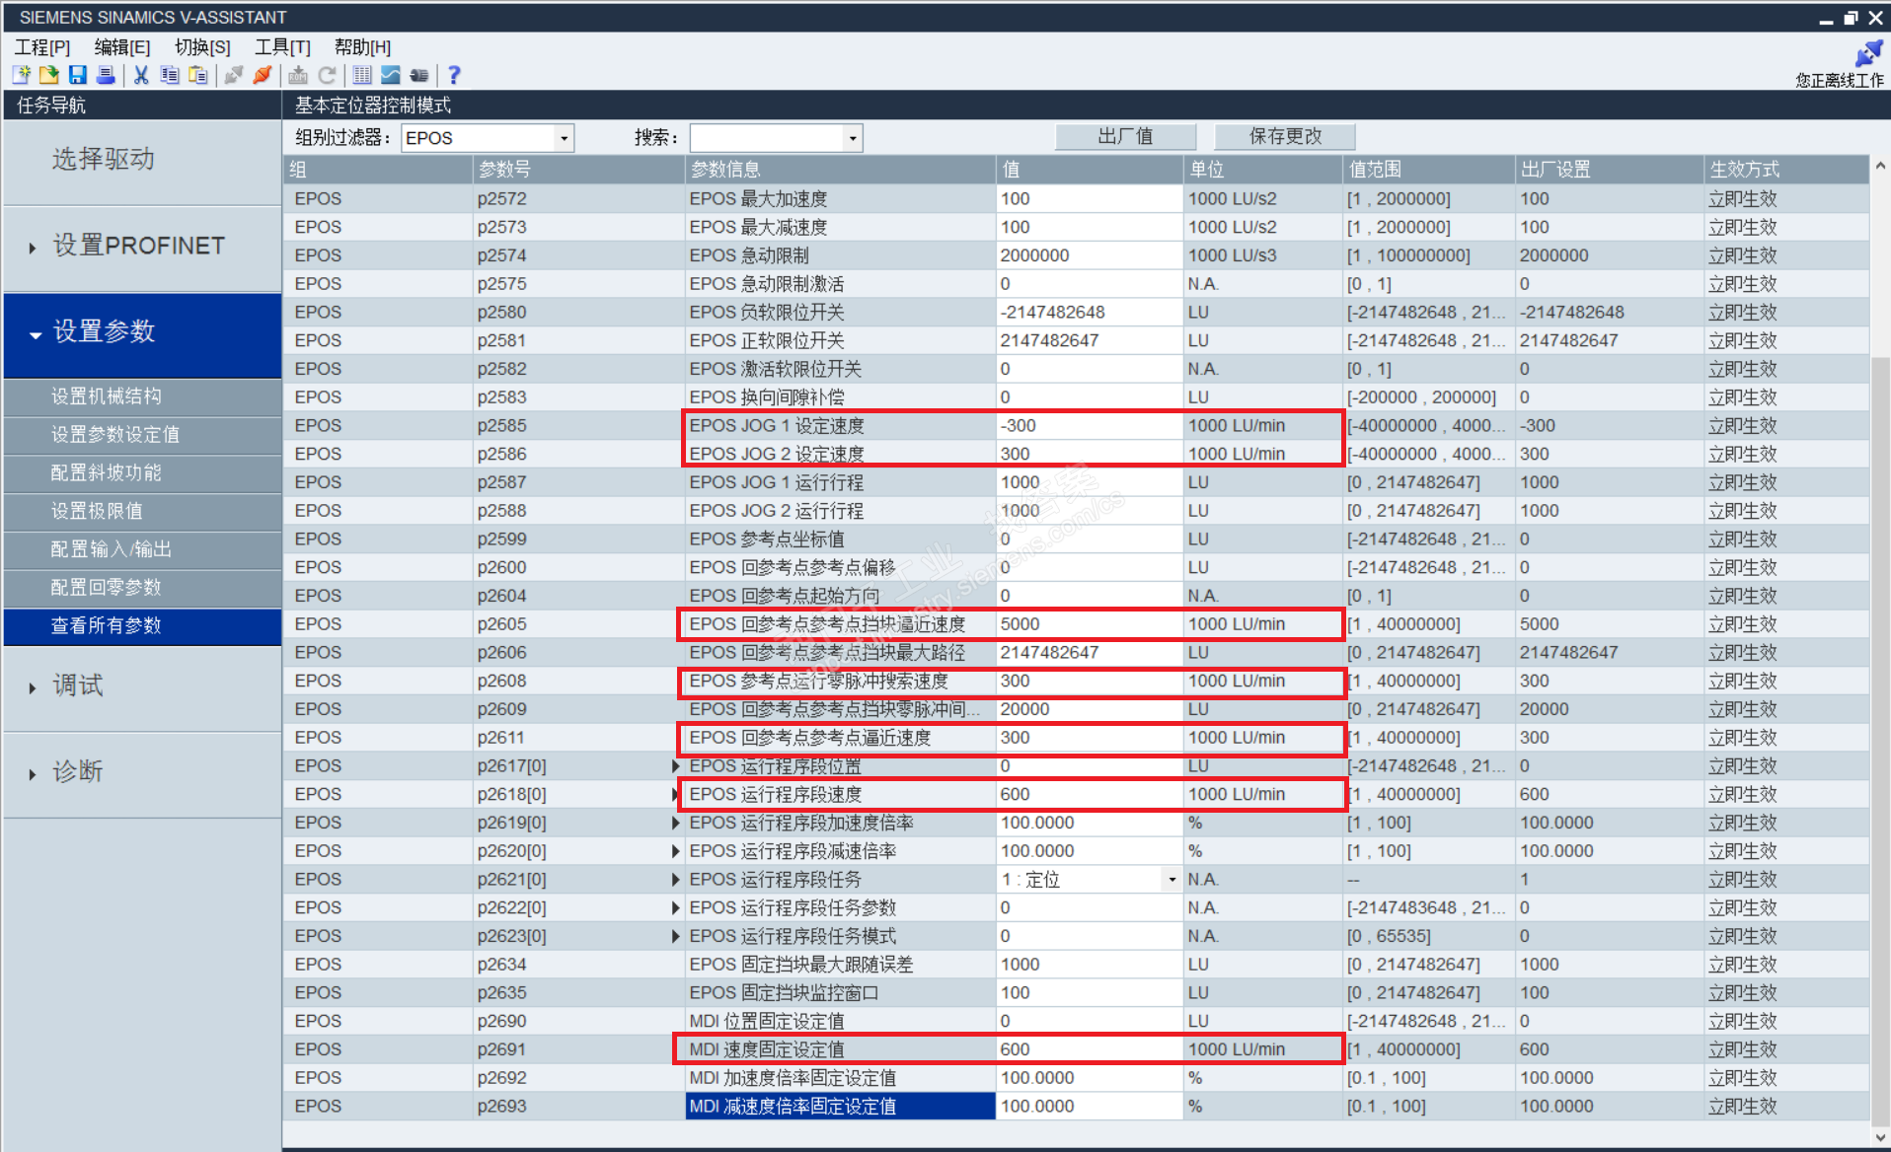
Task: Click the greyed-out plug connection icon
Action: [234, 75]
